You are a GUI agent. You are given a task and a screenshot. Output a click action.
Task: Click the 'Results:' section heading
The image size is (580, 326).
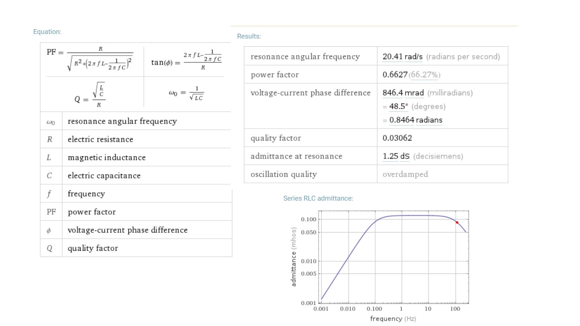(x=249, y=36)
